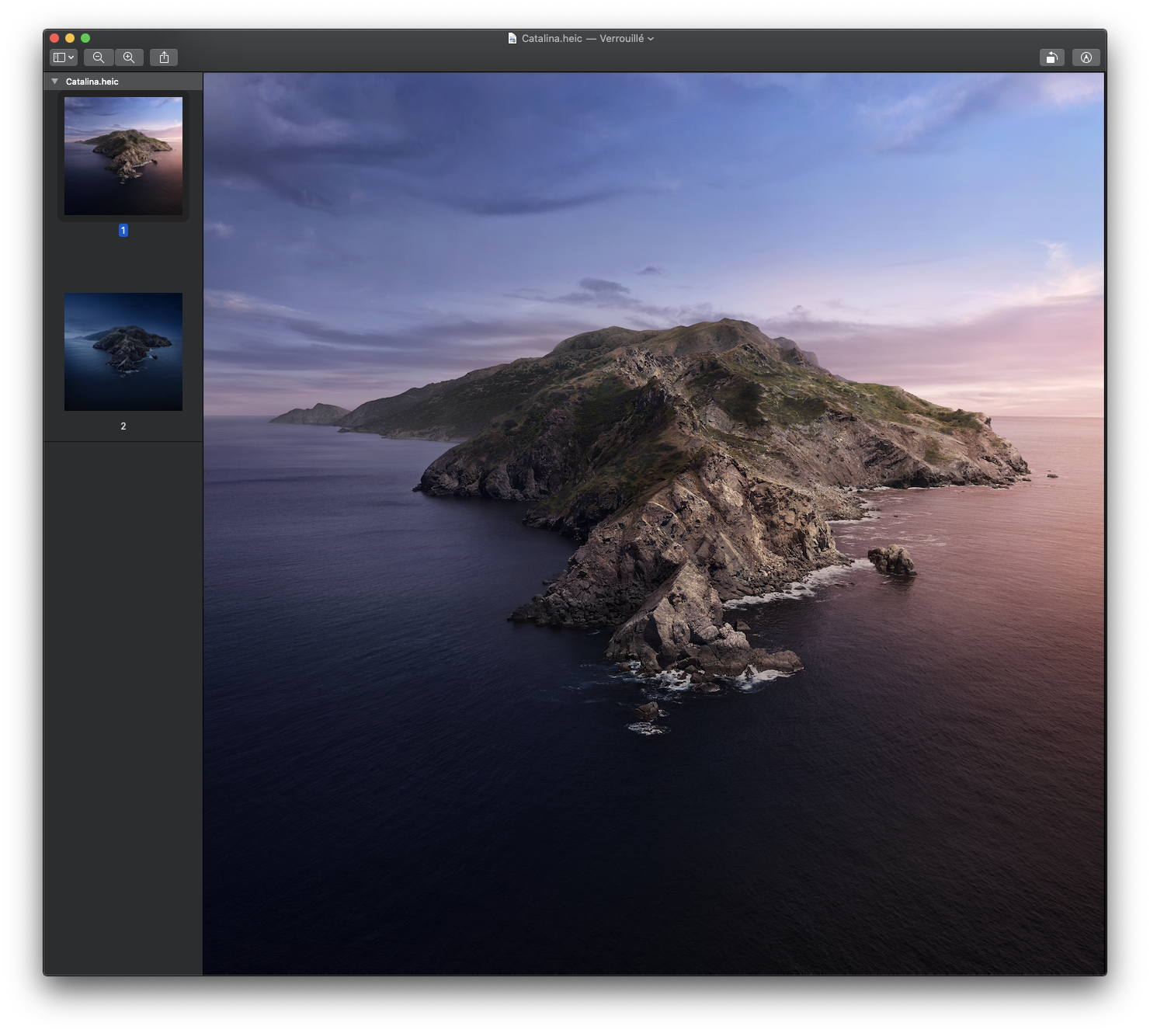This screenshot has width=1150, height=1033.
Task: Rotate the image left
Action: [1052, 57]
